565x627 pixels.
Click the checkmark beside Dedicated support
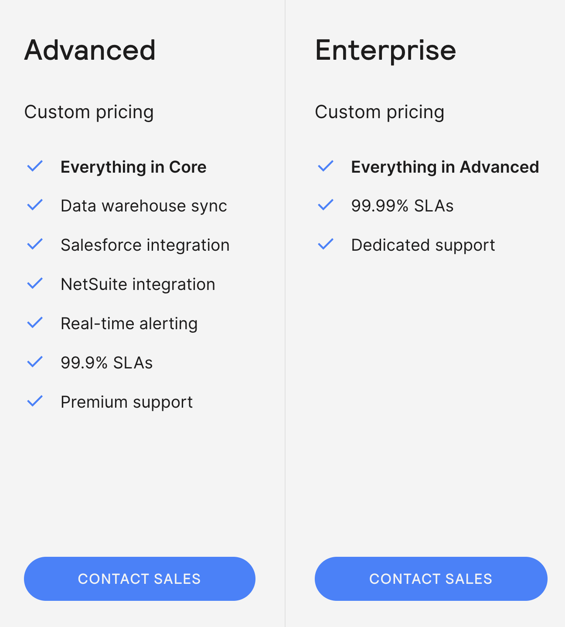[x=326, y=244]
